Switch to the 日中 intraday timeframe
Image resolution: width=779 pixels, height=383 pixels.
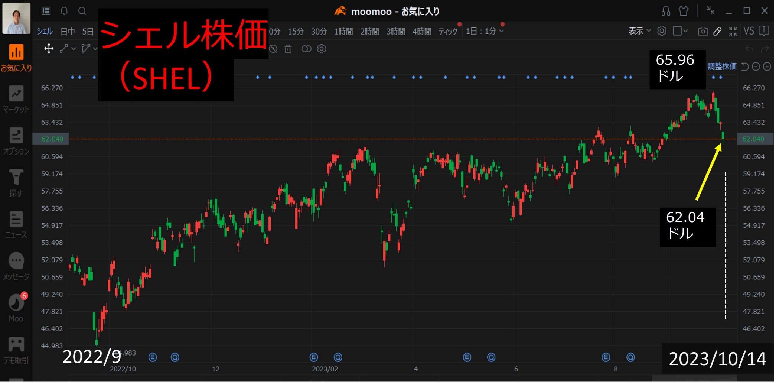coord(68,32)
